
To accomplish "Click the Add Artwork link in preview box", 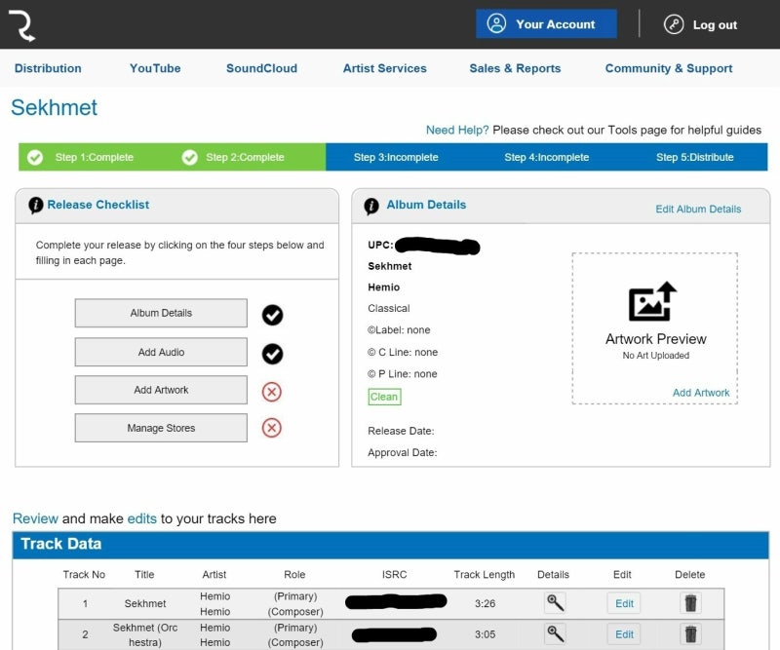I will pyautogui.click(x=701, y=393).
